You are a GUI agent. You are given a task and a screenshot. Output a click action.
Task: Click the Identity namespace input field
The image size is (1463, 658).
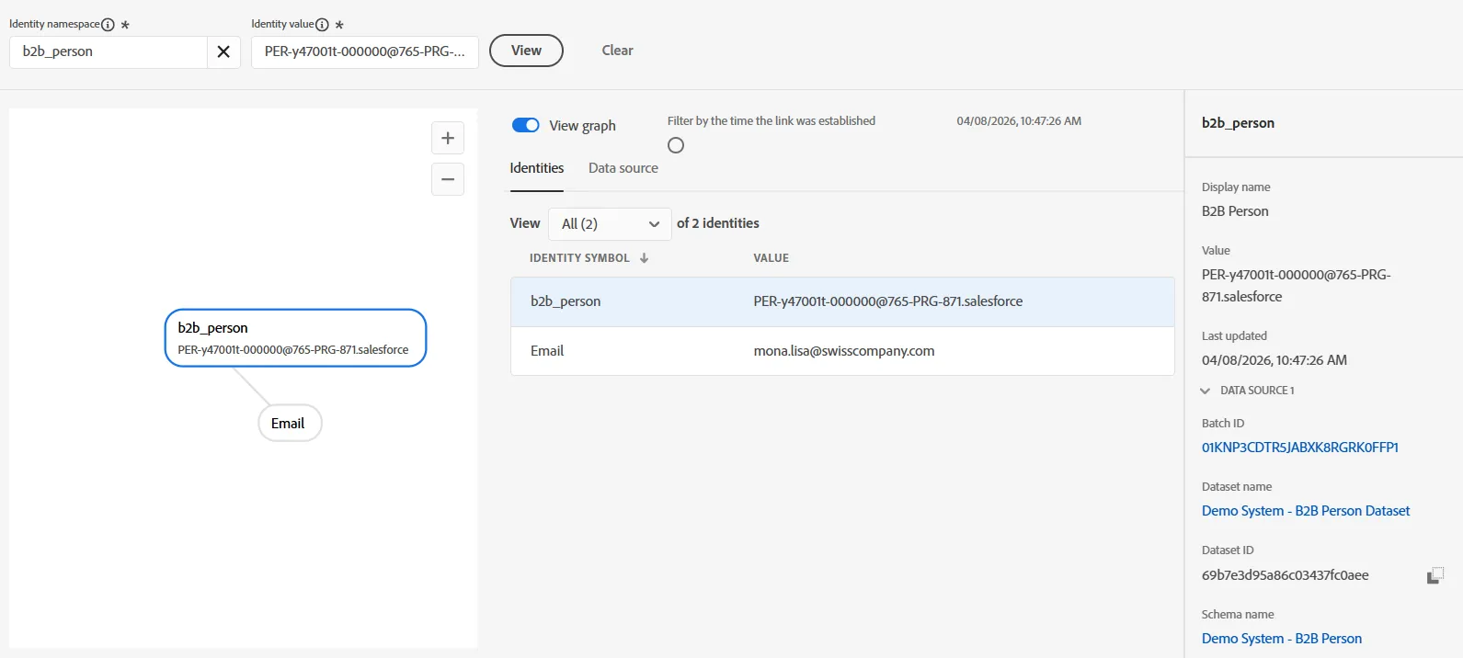[x=109, y=51]
